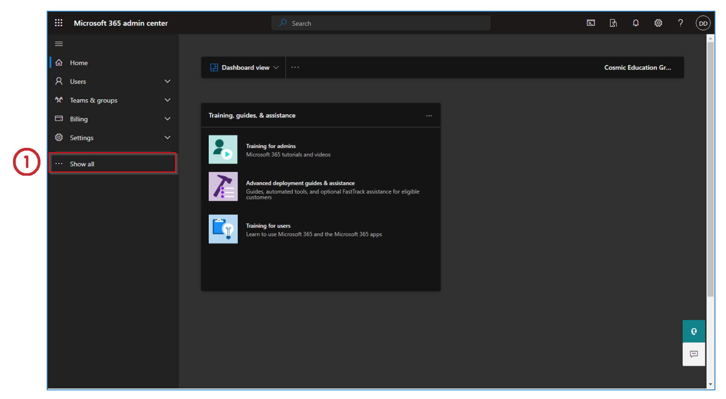Click the help question mark icon
The width and height of the screenshot is (726, 399).
tap(681, 23)
